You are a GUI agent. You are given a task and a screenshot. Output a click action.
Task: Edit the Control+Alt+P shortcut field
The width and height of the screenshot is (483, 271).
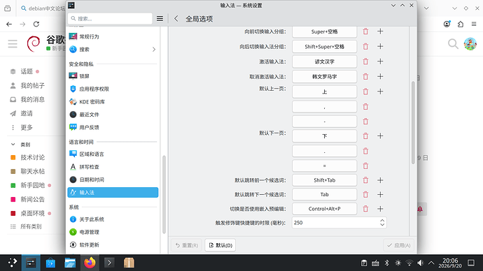tap(324, 209)
